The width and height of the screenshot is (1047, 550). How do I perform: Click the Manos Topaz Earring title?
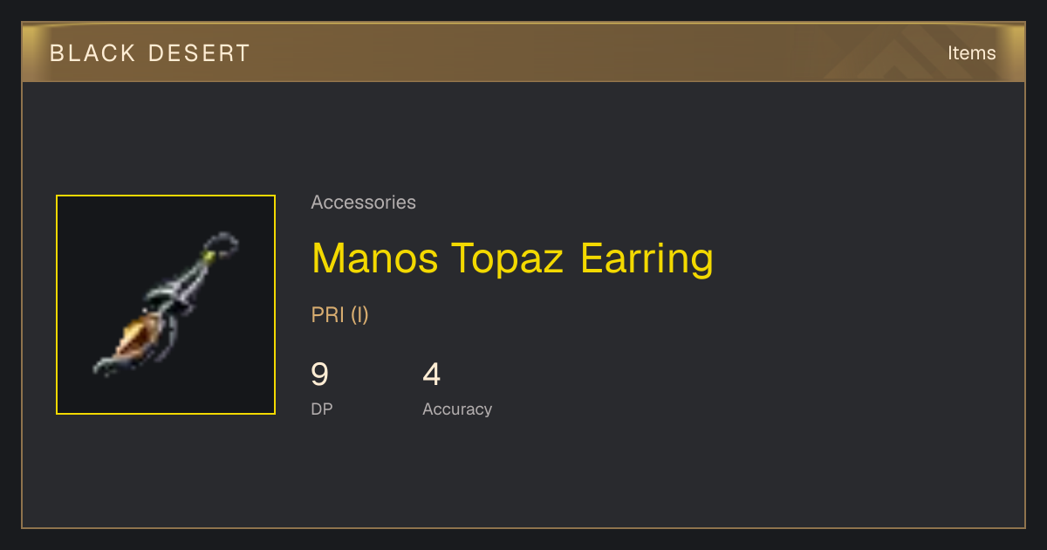(x=512, y=258)
